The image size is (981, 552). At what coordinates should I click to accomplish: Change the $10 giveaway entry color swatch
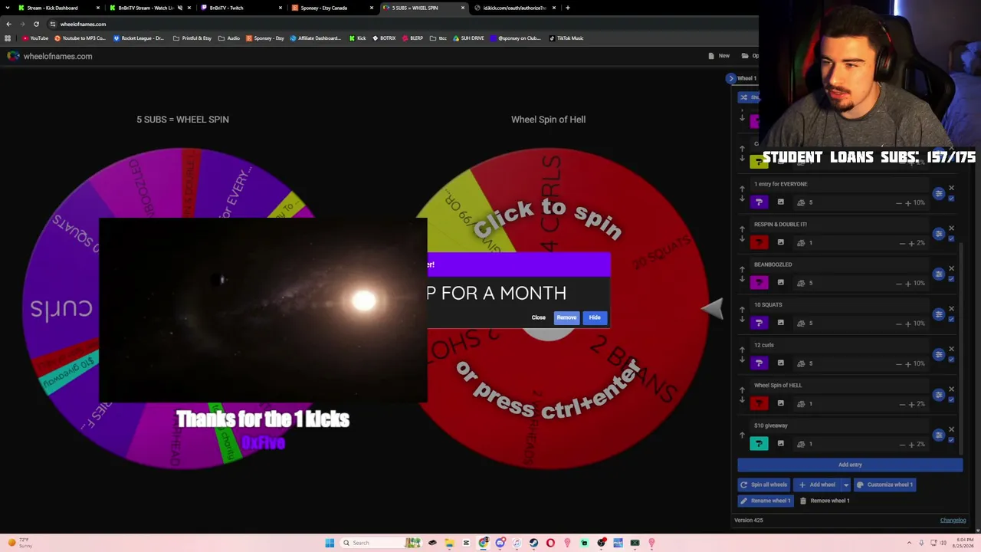759,444
